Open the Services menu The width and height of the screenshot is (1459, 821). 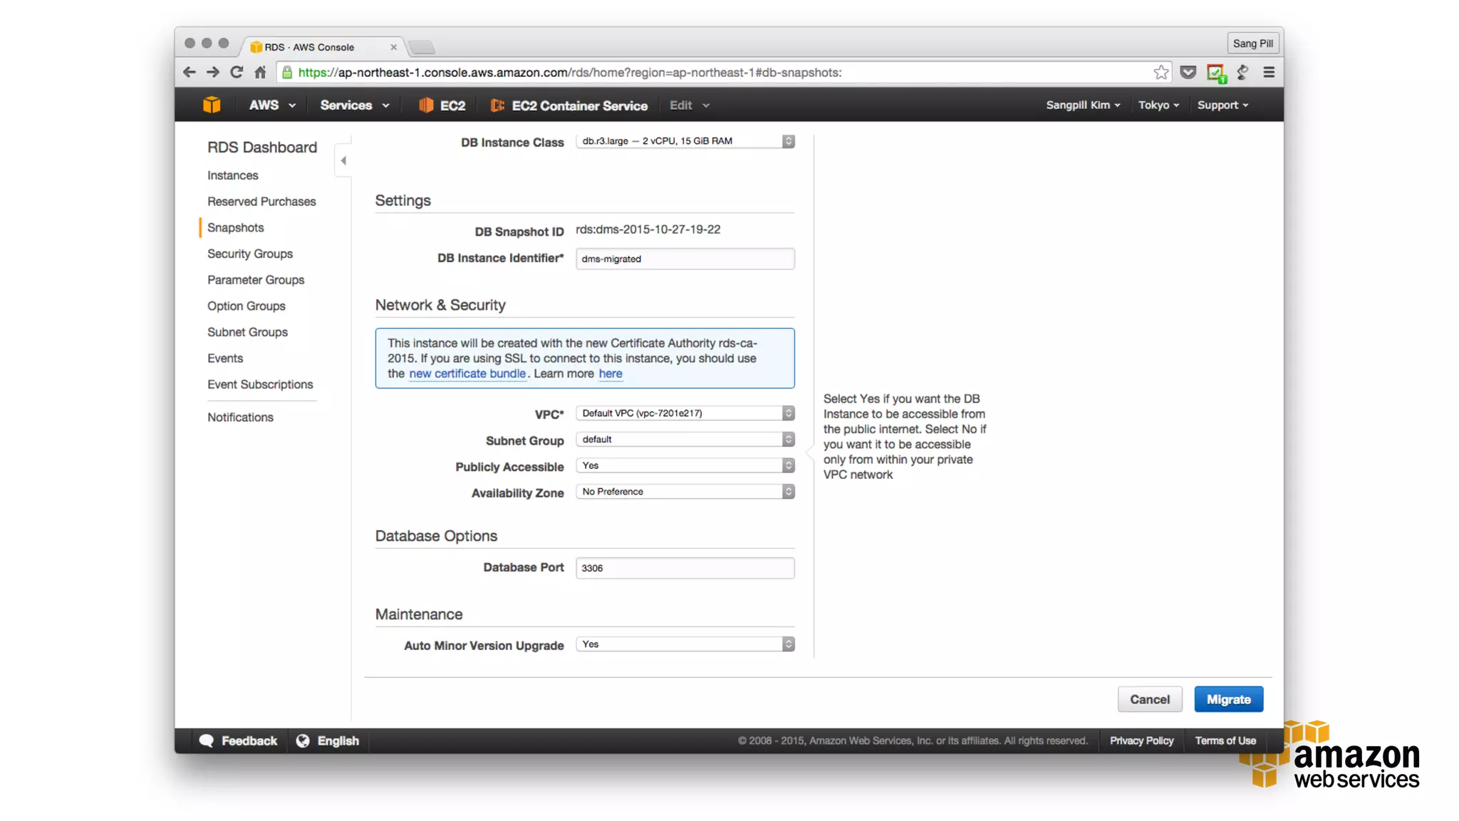pyautogui.click(x=354, y=105)
